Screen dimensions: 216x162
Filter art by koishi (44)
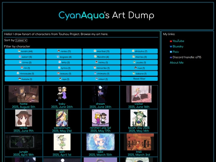pos(25,51)
